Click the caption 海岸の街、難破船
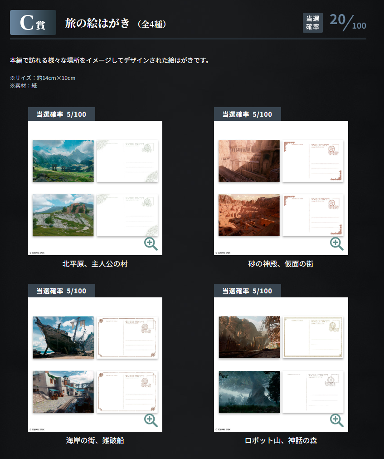 (x=95, y=440)
